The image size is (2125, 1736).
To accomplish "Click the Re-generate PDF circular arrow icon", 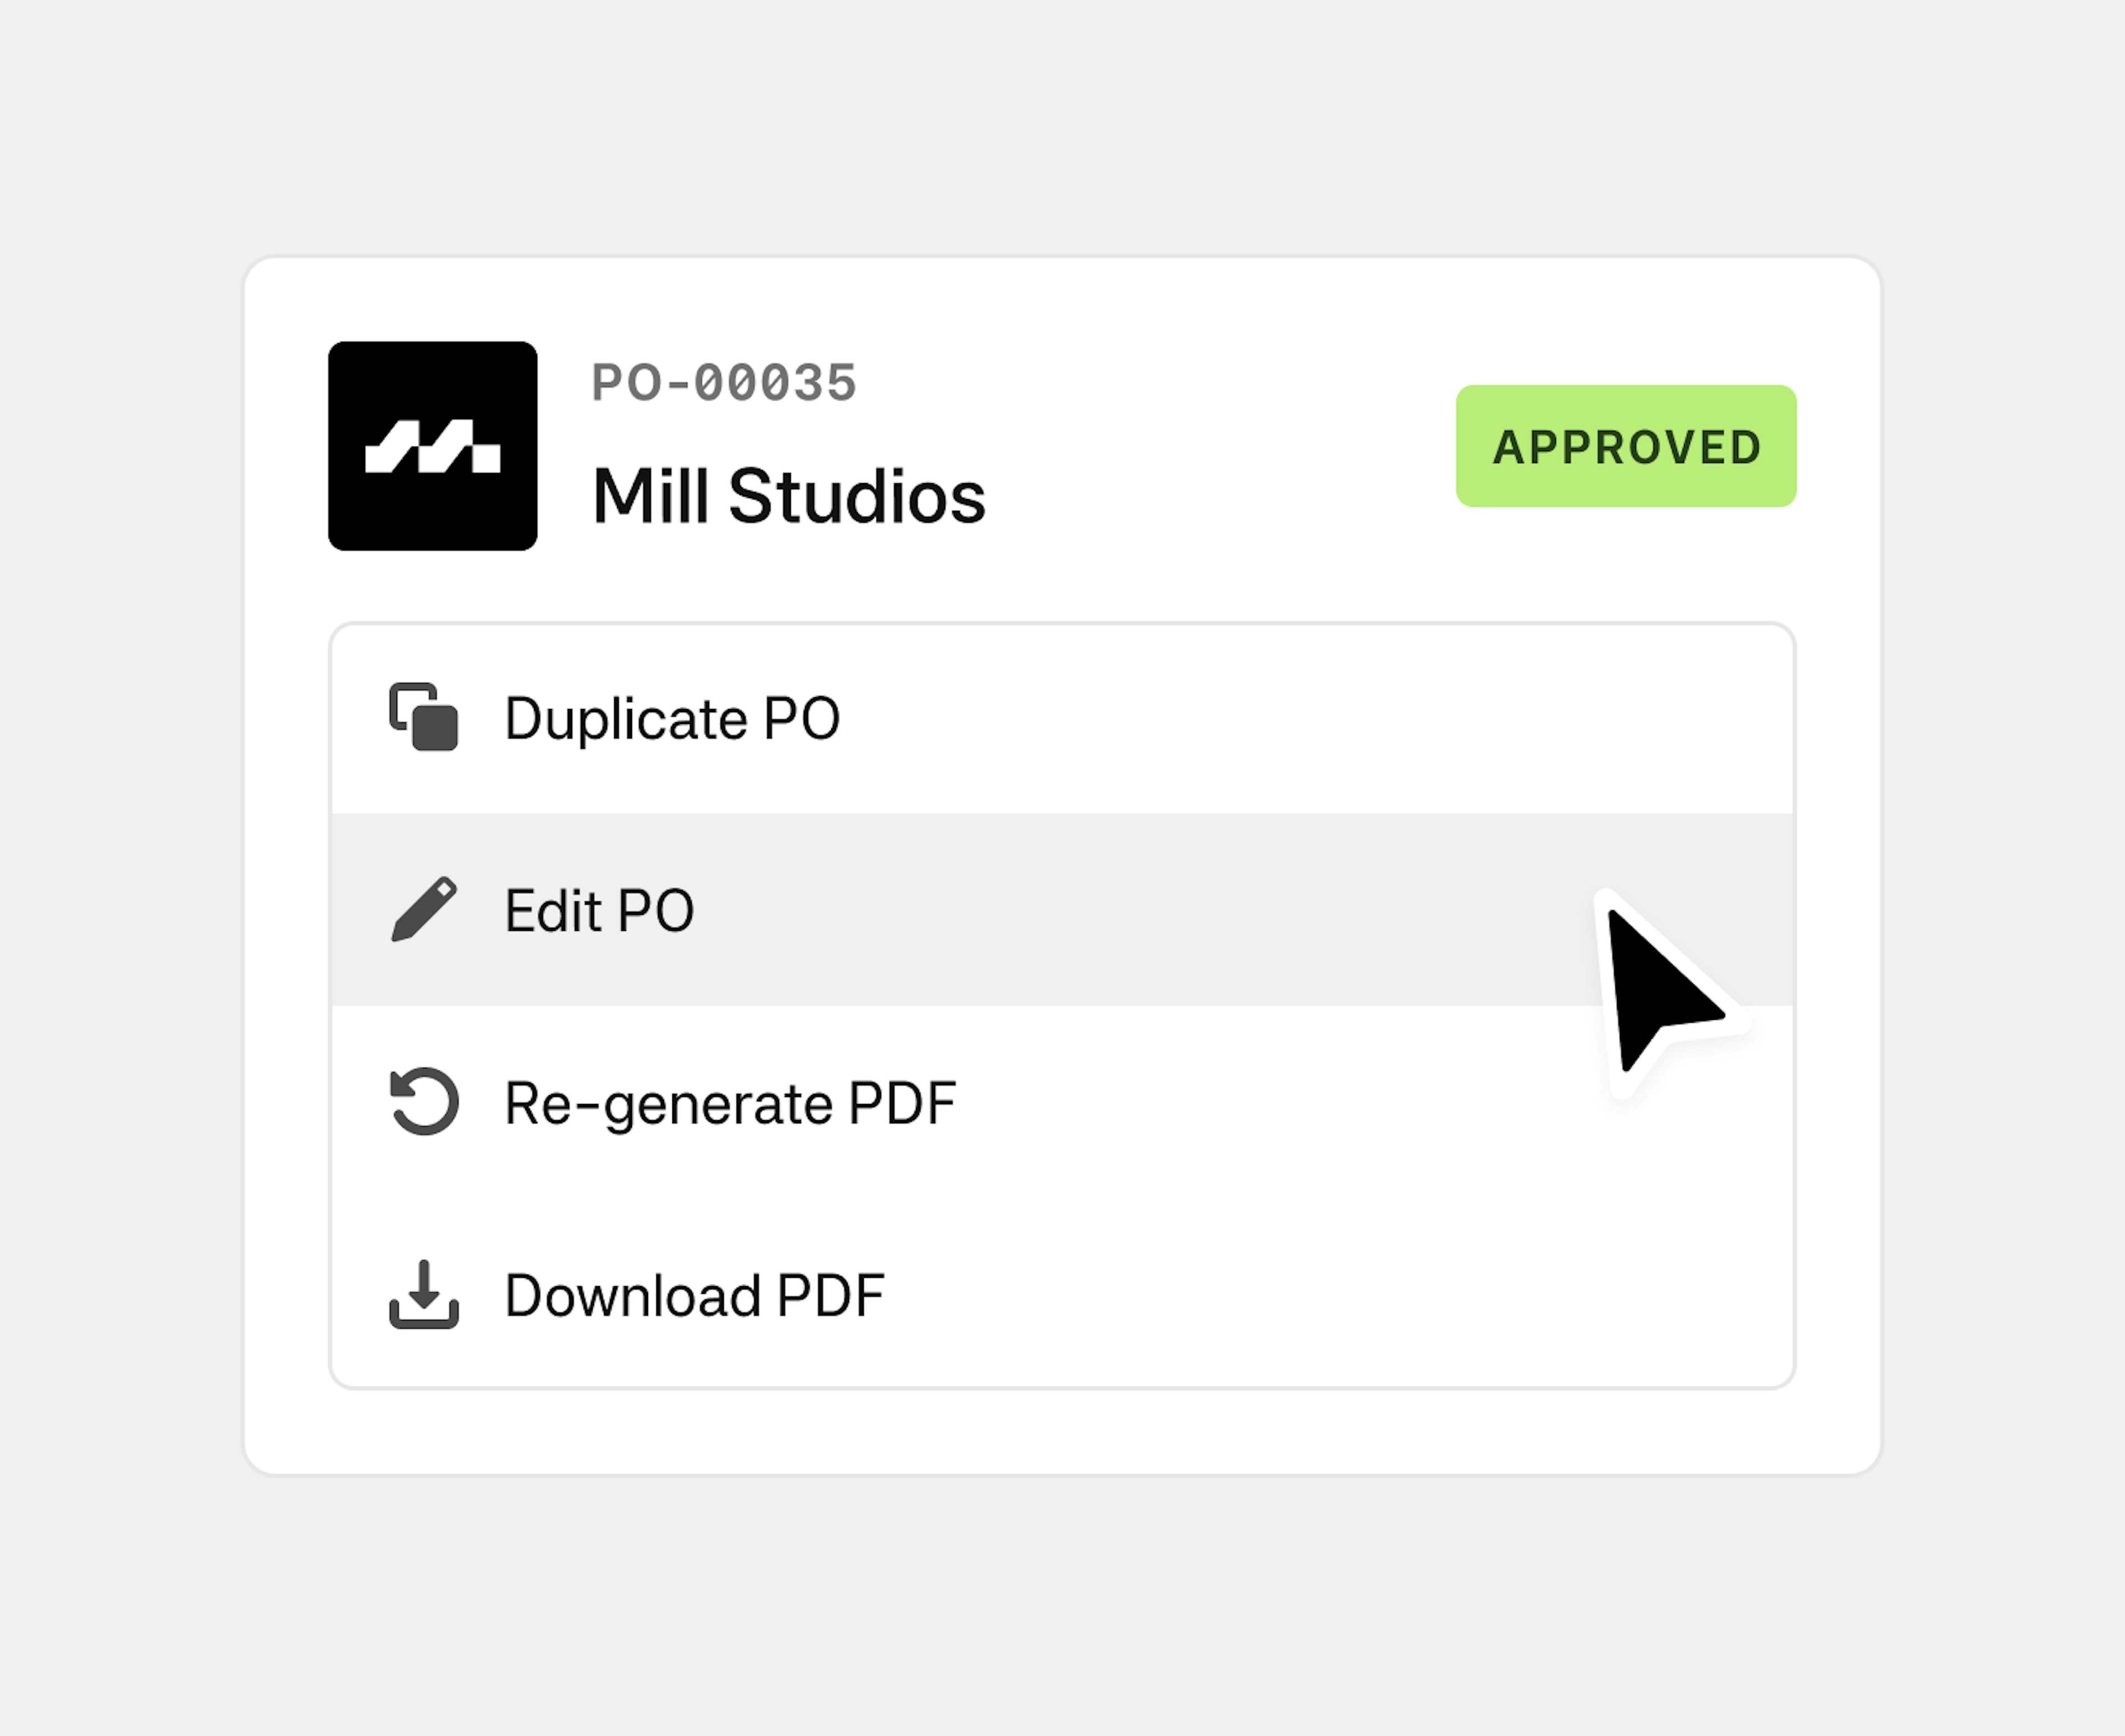I will [423, 1102].
